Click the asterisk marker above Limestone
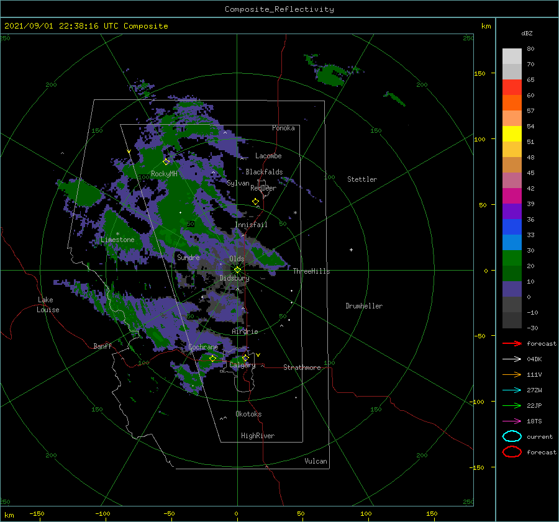This screenshot has width=559, height=522. click(117, 234)
